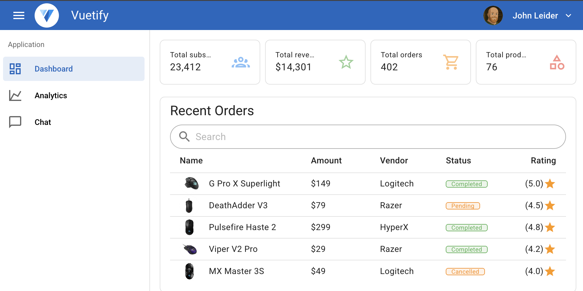583x291 pixels.
Task: Click the $49 amount cell
Action: tap(318, 271)
